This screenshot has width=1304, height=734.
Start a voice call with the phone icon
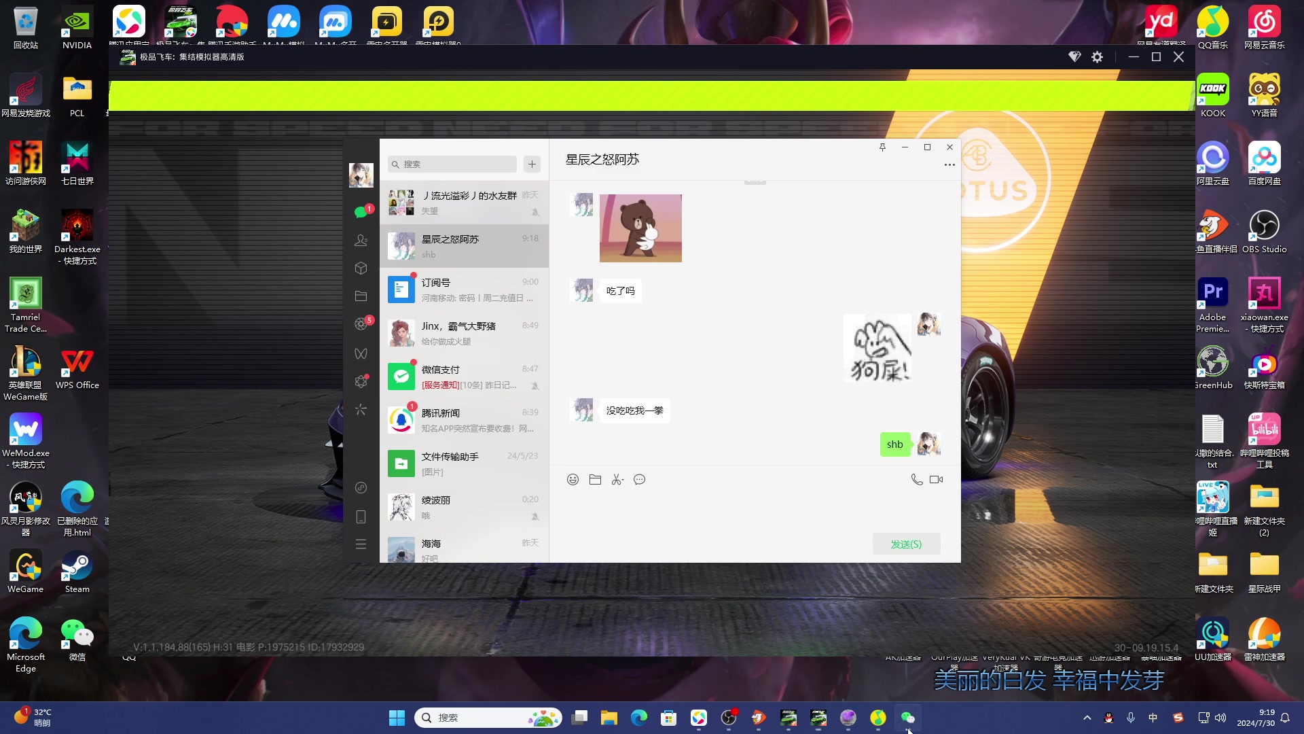[916, 480]
